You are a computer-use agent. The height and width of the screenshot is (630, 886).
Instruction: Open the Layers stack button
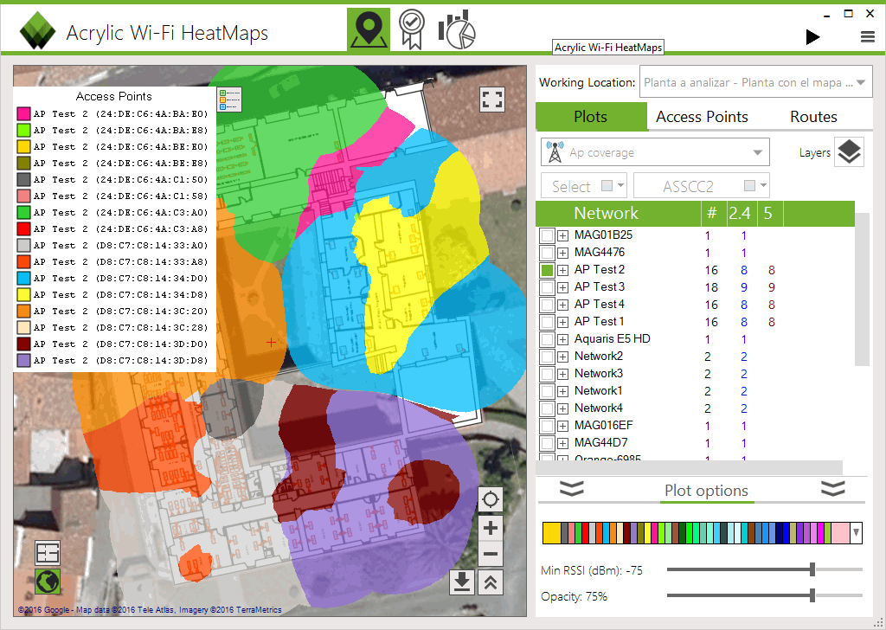click(x=849, y=152)
